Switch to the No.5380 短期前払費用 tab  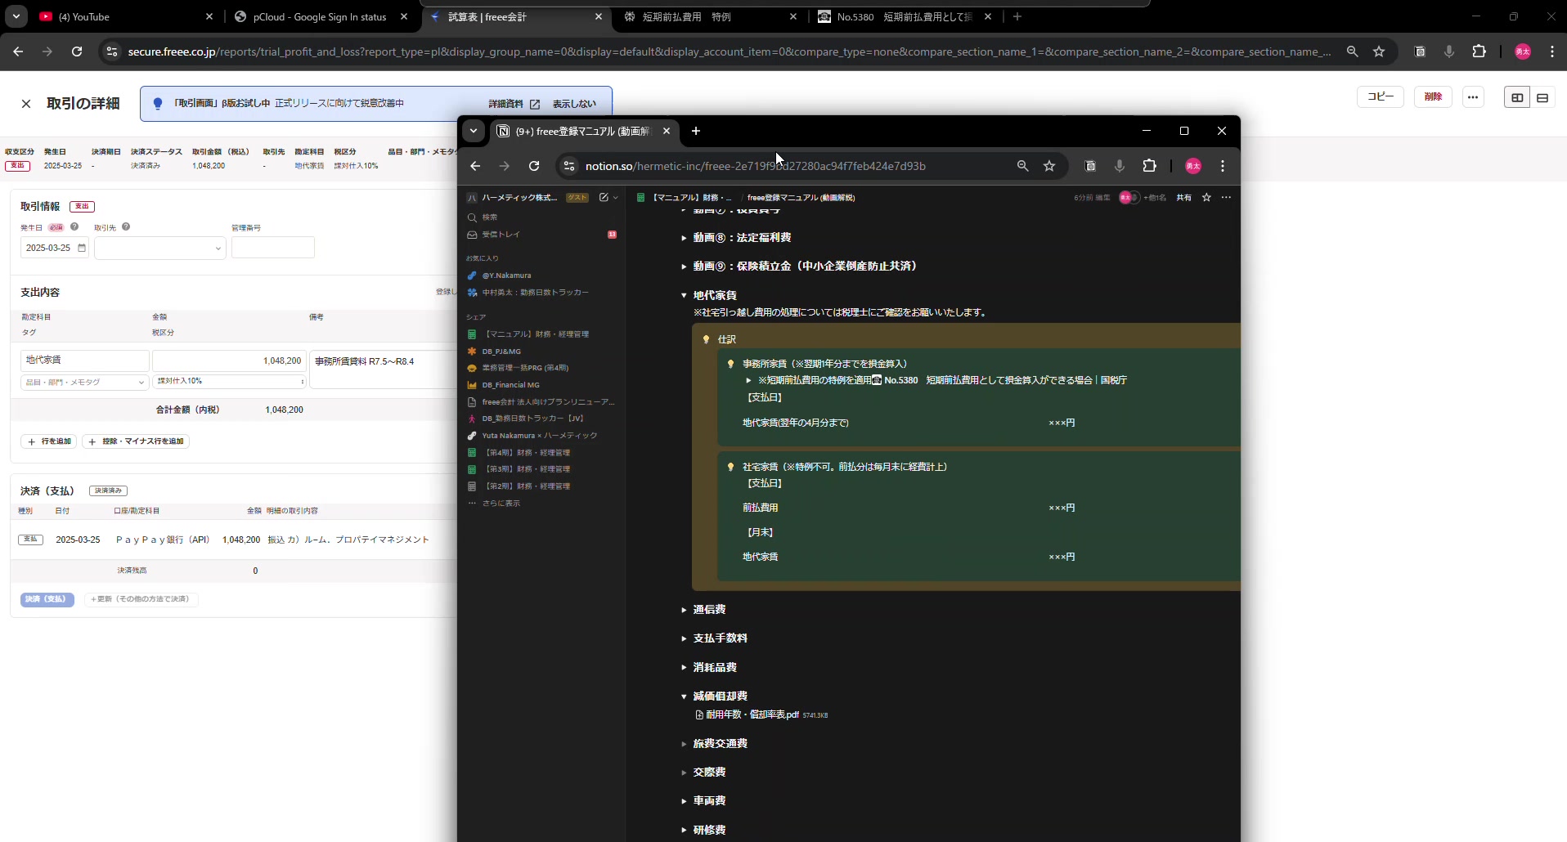point(900,16)
